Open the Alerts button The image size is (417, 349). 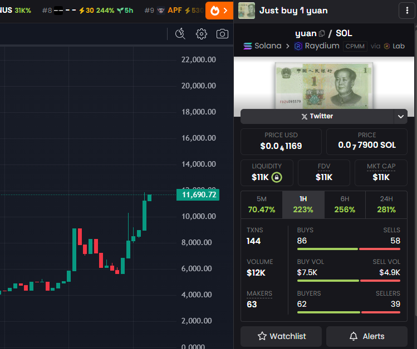(367, 336)
